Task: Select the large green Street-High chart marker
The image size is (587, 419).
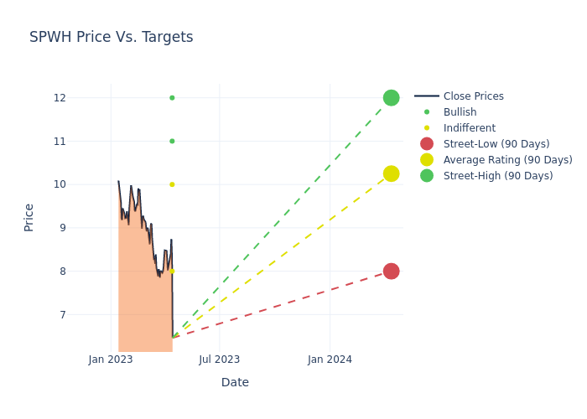Action: pos(391,98)
